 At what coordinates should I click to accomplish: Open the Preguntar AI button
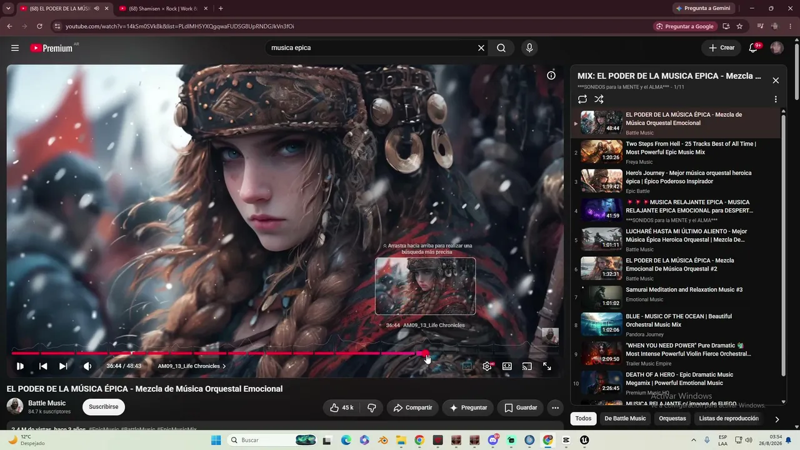coord(468,407)
